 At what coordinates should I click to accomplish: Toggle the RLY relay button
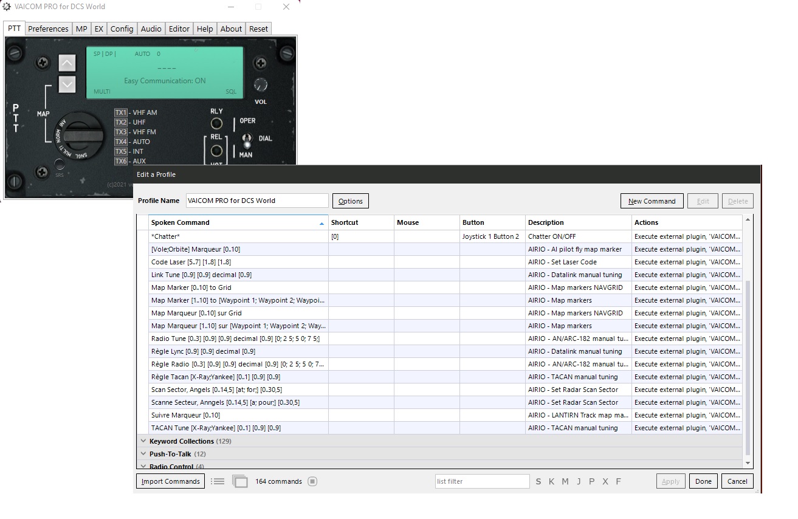tap(216, 123)
